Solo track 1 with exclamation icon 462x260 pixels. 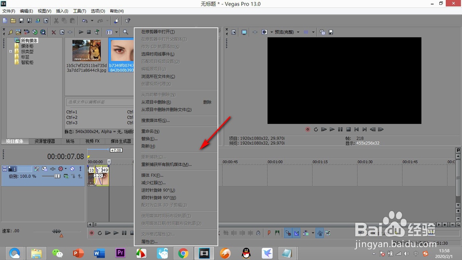pyautogui.click(x=80, y=169)
